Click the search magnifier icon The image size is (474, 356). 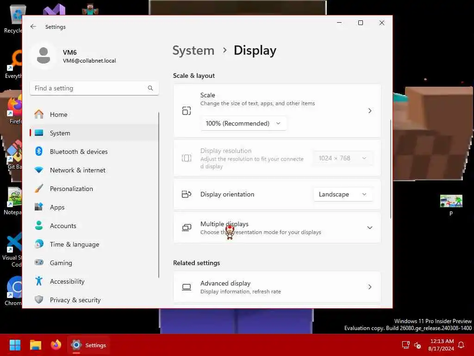(150, 88)
